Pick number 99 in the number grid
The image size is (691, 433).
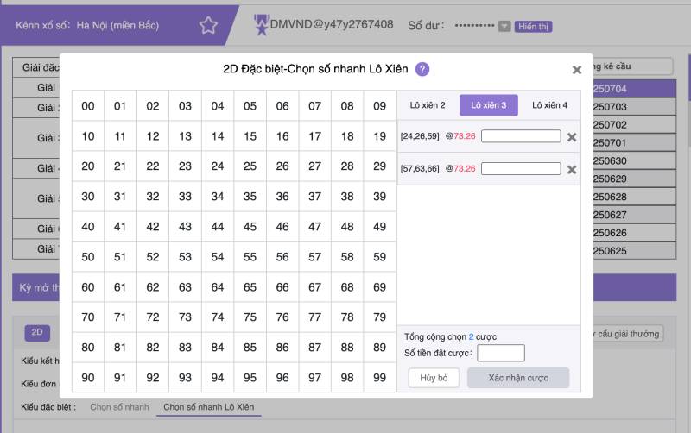tap(379, 378)
